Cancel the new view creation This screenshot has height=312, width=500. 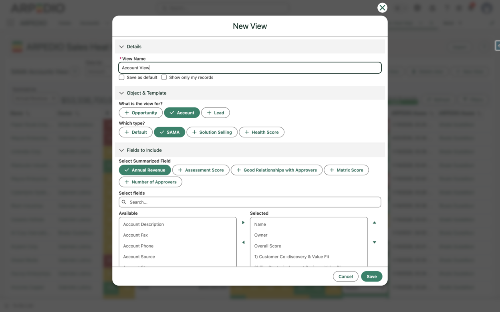point(345,276)
